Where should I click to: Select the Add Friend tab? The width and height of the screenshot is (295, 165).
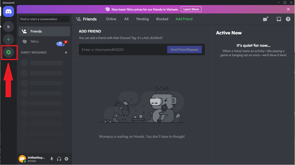pyautogui.click(x=184, y=19)
